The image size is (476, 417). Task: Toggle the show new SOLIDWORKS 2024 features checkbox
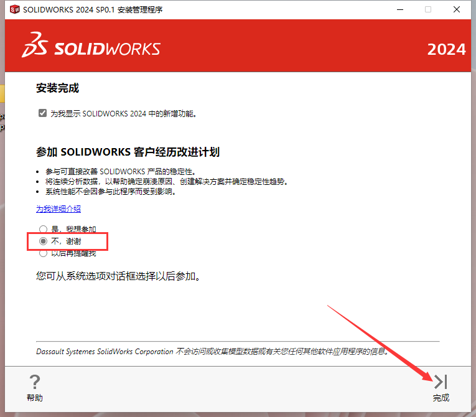pyautogui.click(x=42, y=113)
